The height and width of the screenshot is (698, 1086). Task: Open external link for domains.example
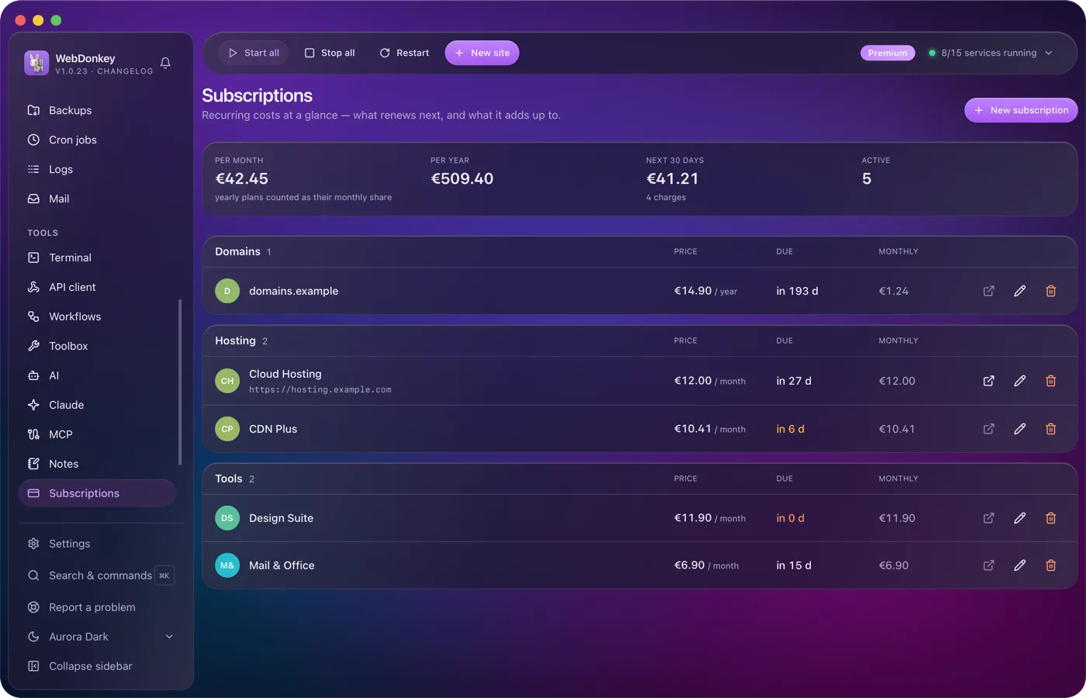point(988,291)
